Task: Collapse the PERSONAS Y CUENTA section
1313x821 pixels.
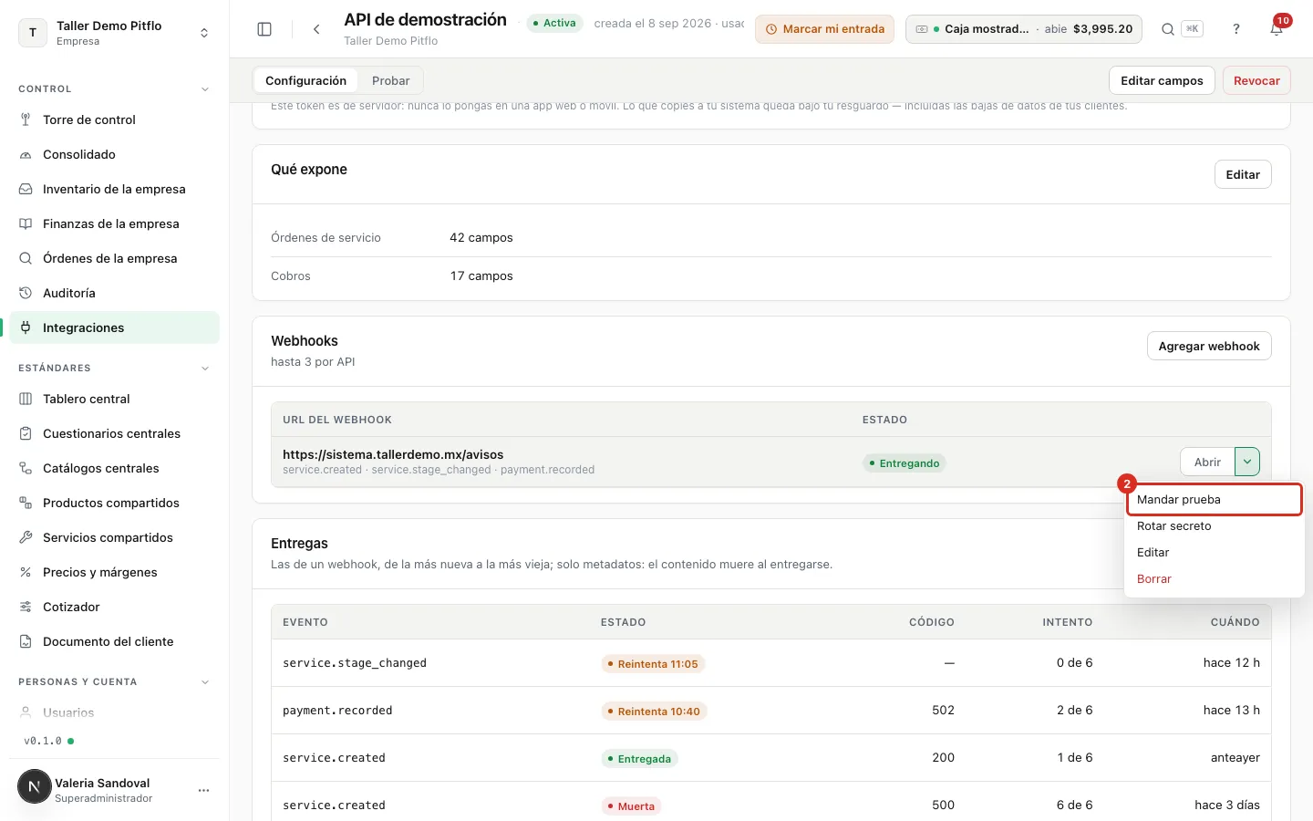Action: 204,682
